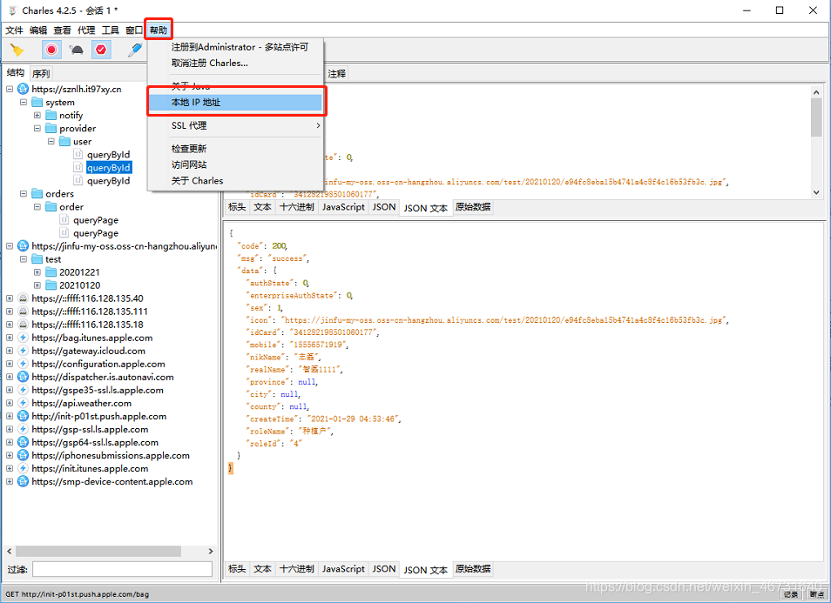Collapse the orders folder

tap(24, 194)
